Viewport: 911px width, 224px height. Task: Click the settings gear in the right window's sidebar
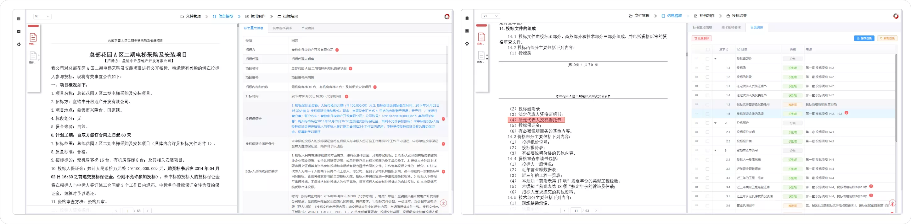tap(467, 44)
